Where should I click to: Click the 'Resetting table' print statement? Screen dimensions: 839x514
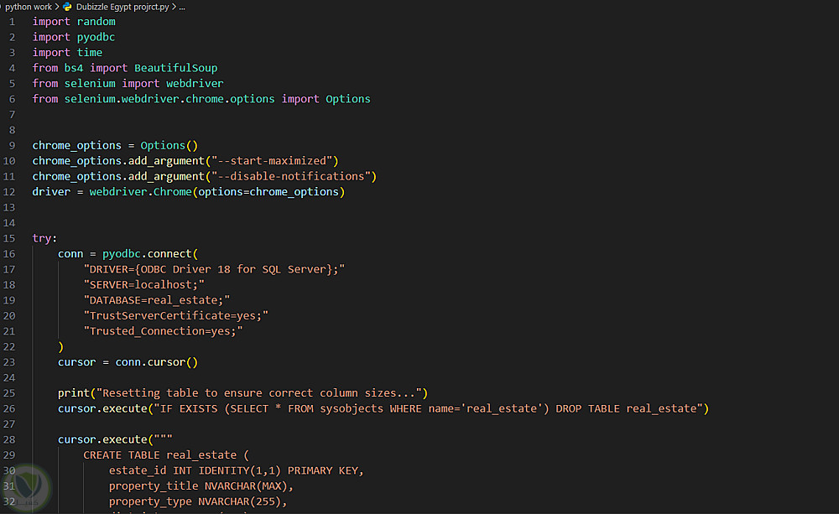click(x=242, y=393)
